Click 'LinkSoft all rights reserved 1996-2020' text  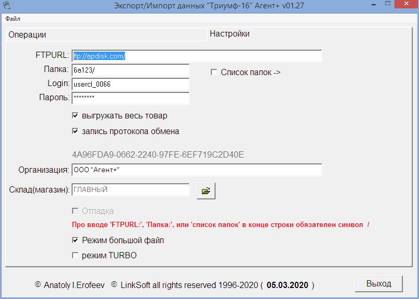[x=189, y=285]
